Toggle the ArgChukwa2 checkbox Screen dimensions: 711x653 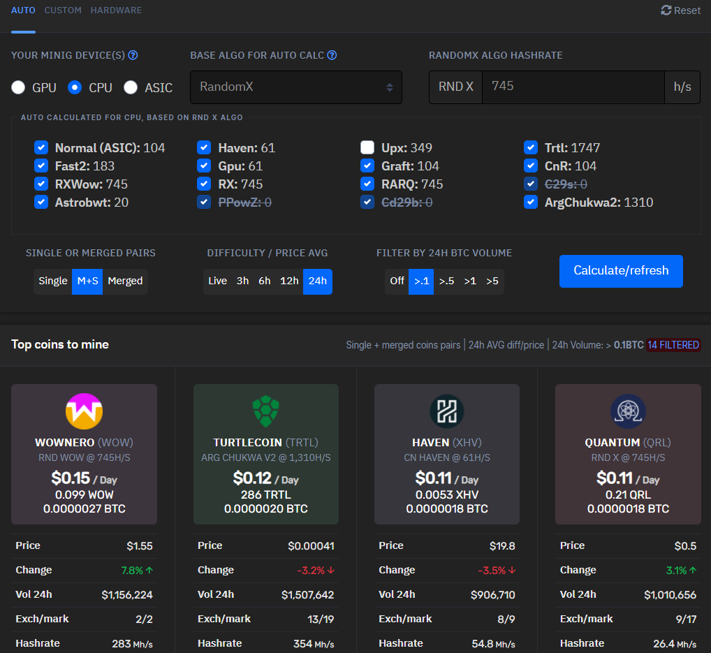click(531, 202)
